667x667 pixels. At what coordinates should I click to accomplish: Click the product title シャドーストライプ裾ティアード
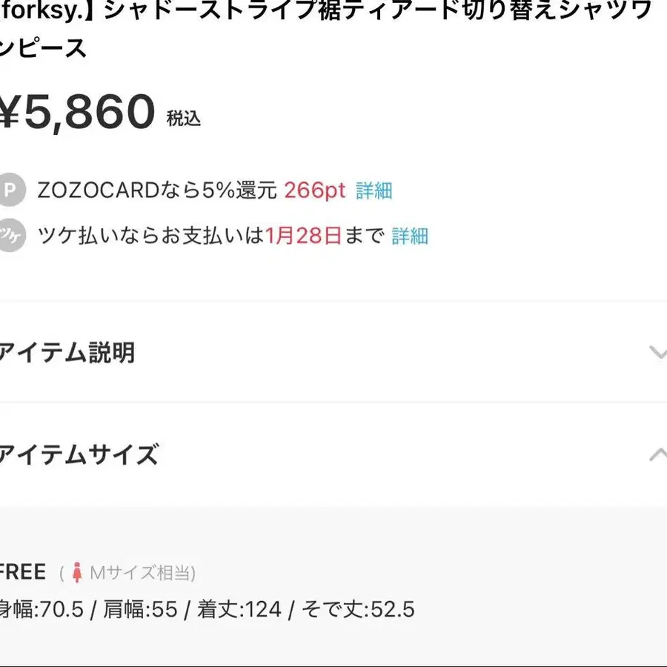(296, 11)
